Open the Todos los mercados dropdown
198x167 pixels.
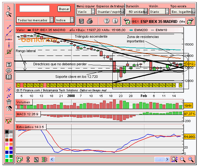[x=35, y=20]
